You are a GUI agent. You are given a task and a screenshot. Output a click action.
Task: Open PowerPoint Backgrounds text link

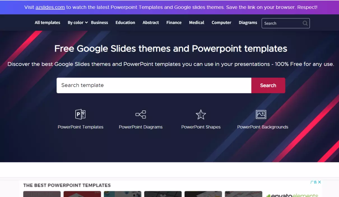(263, 127)
